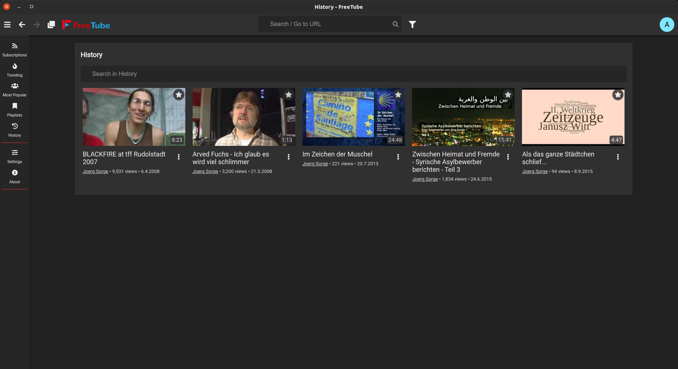Click the FreeTube logo

click(86, 25)
